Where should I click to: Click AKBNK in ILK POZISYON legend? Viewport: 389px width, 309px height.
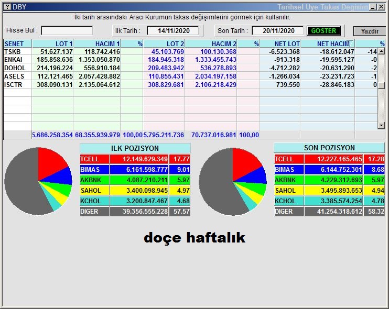coord(94,180)
